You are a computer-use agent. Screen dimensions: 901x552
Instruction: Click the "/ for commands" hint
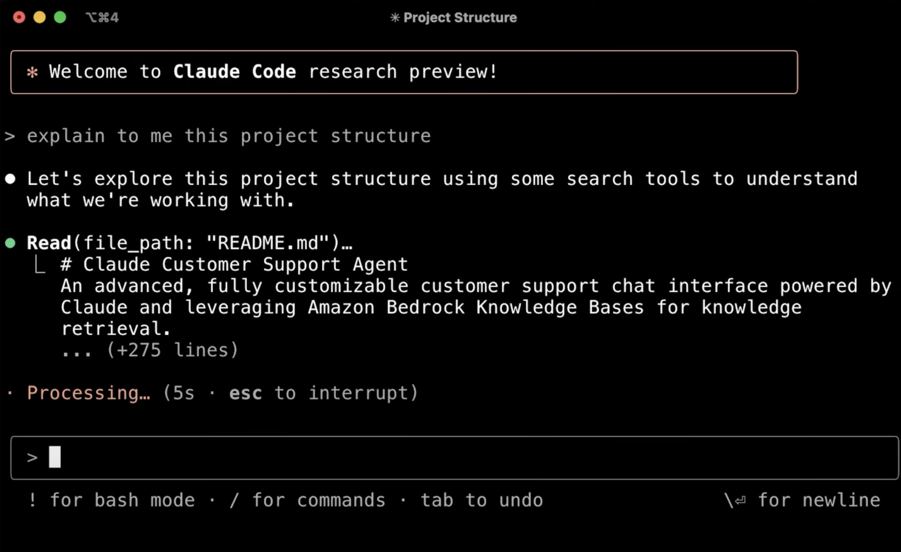pyautogui.click(x=307, y=500)
